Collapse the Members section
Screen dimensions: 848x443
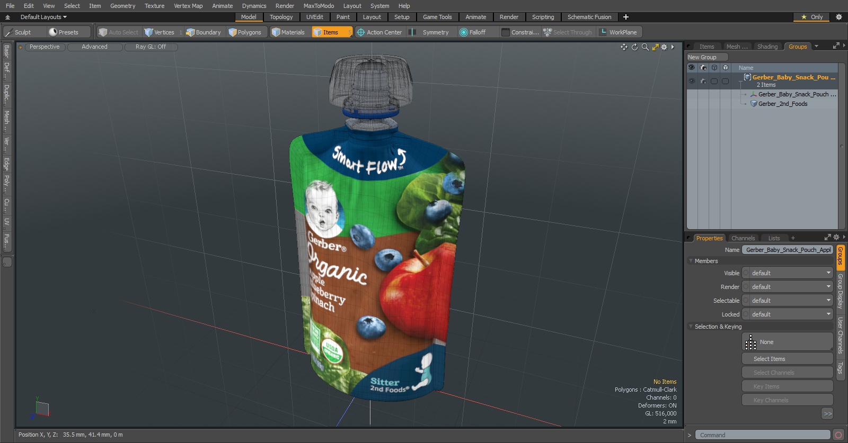691,261
